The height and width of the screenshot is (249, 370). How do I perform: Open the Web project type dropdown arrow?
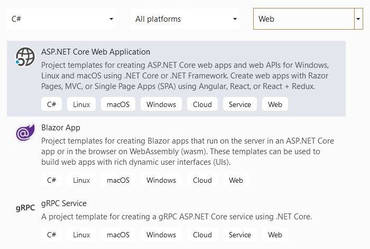pos(358,19)
